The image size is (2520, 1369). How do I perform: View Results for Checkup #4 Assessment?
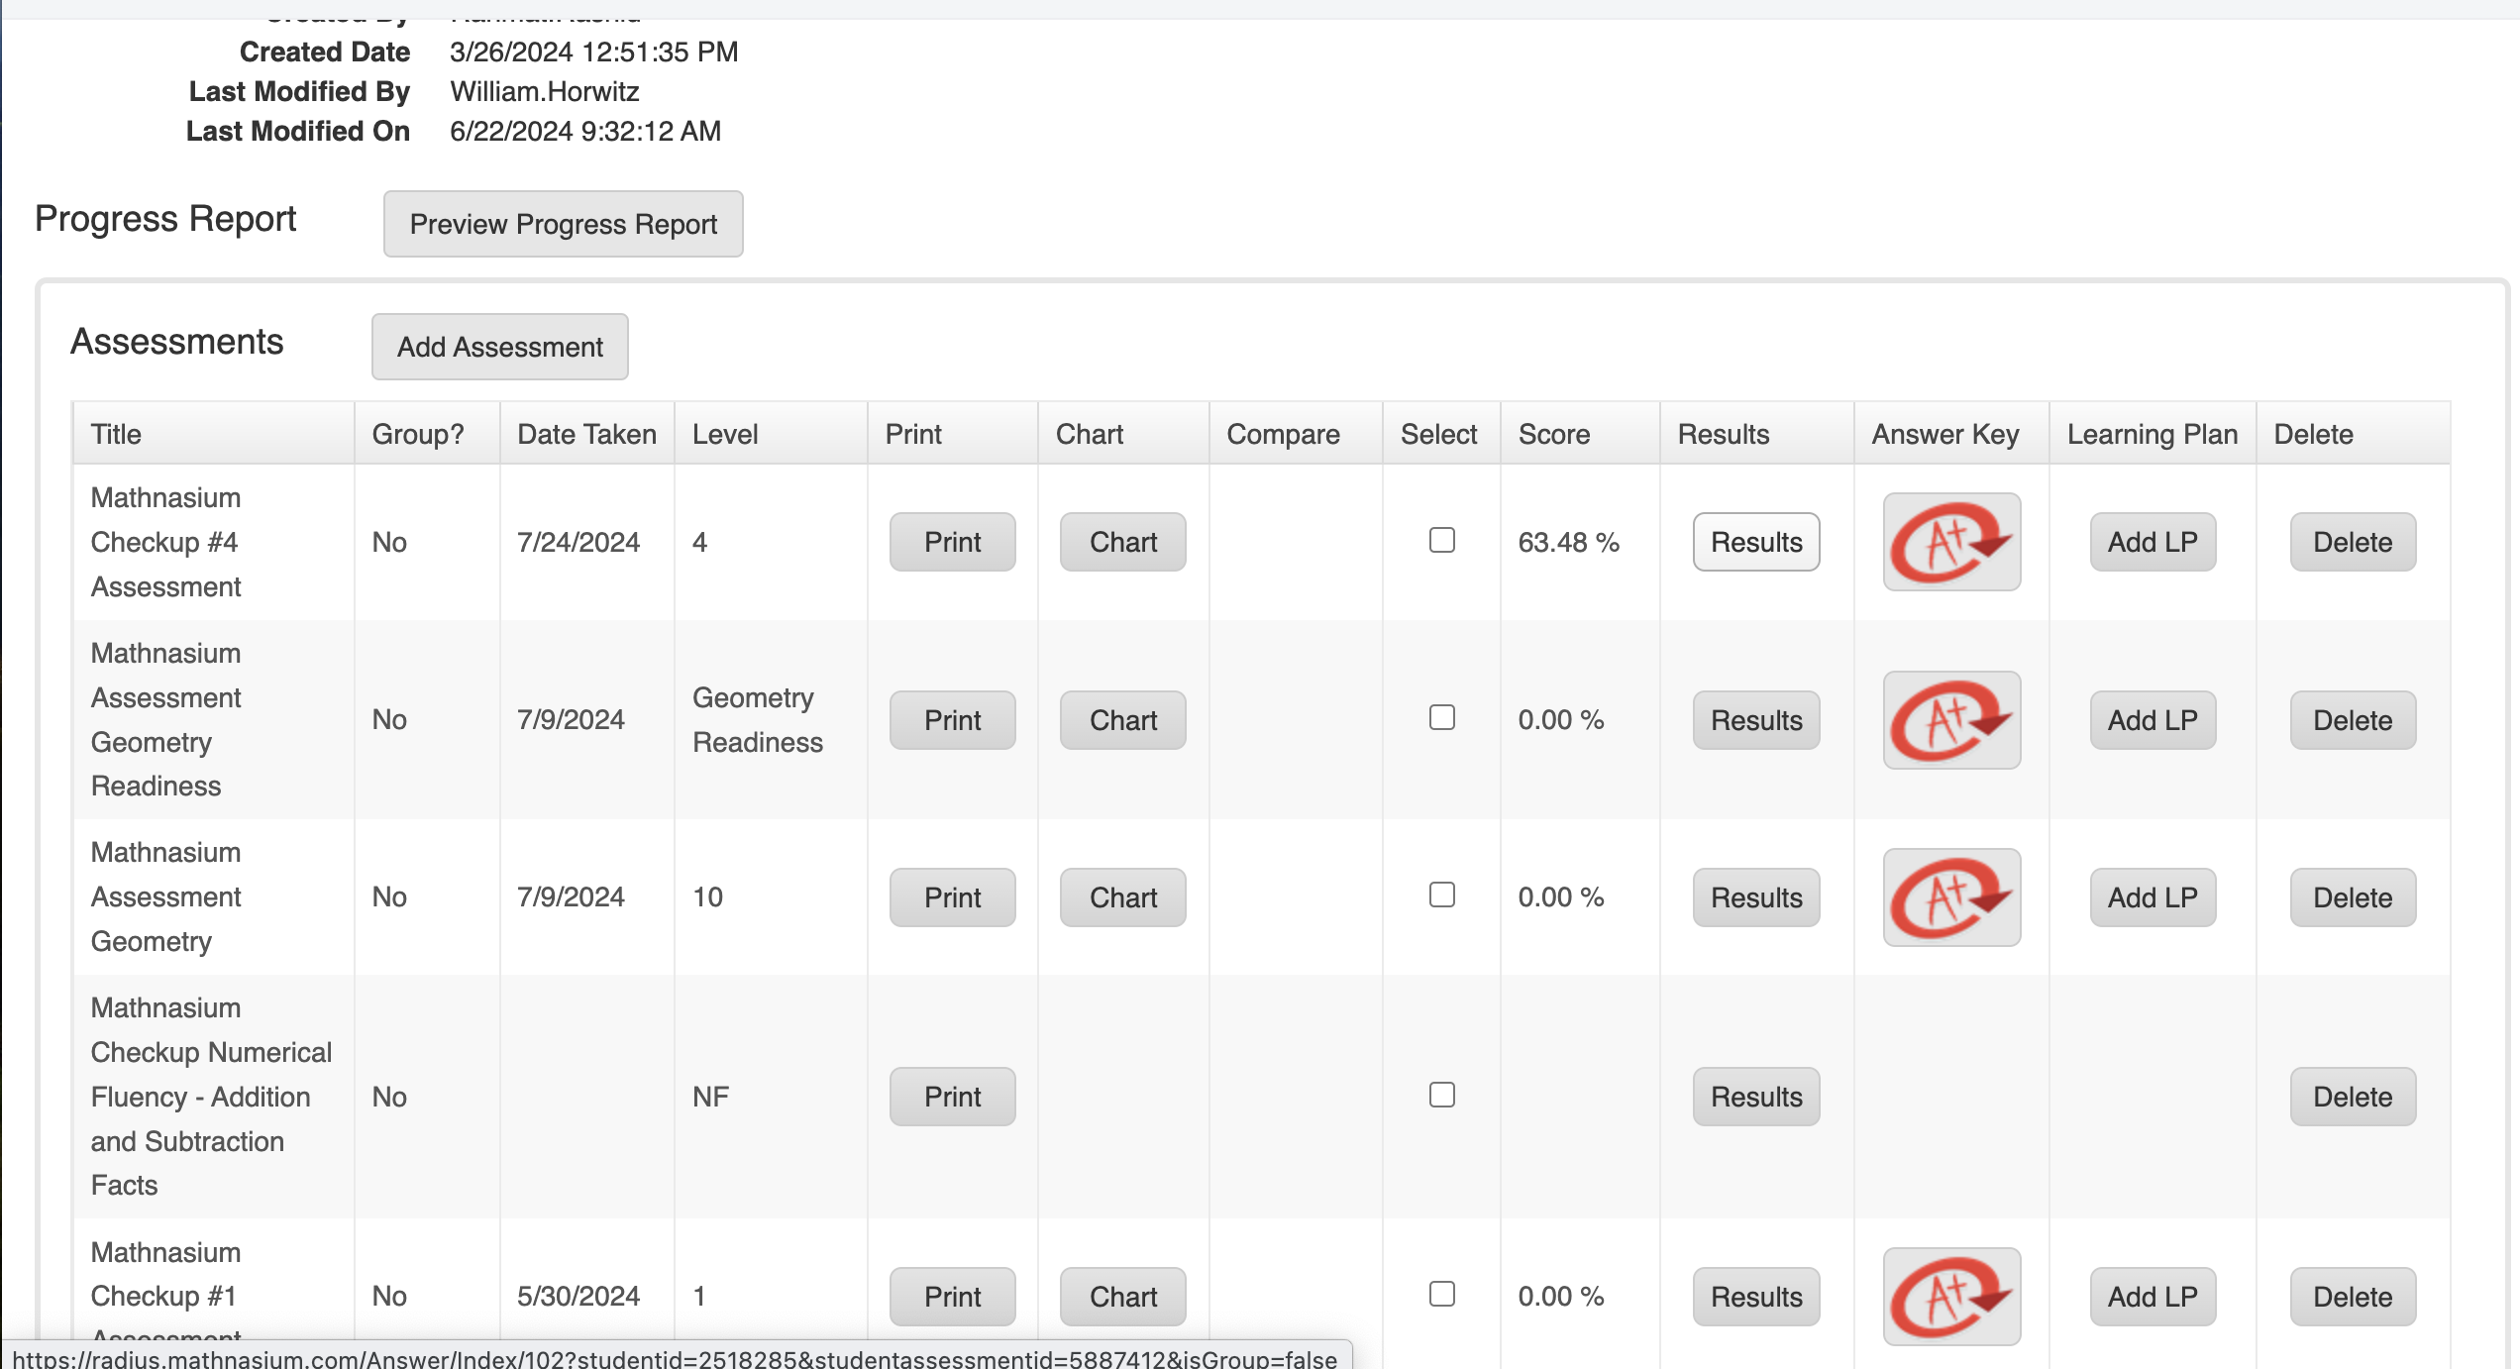coord(1756,542)
